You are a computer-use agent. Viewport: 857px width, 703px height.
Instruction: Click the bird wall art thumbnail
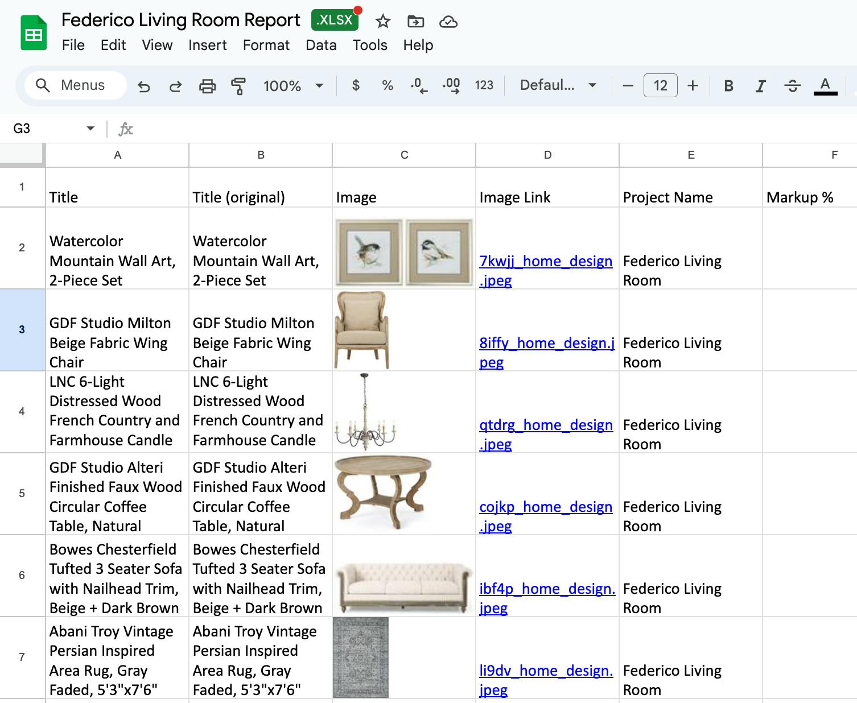pos(404,253)
